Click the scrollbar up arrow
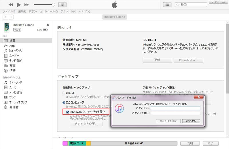Image resolution: width=229 pixels, height=149 pixels. pos(227,23)
